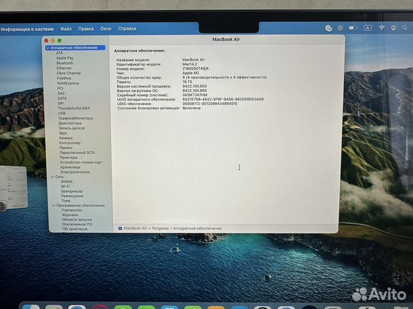Screen dimensions: 413x309
Task: Click the small window thumbnail behind at left
Action: pyautogui.click(x=14, y=187)
